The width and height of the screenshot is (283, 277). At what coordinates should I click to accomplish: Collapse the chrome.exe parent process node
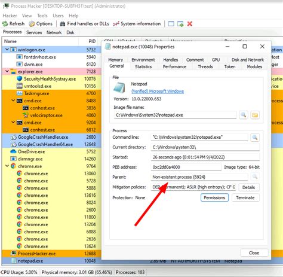[7, 166]
